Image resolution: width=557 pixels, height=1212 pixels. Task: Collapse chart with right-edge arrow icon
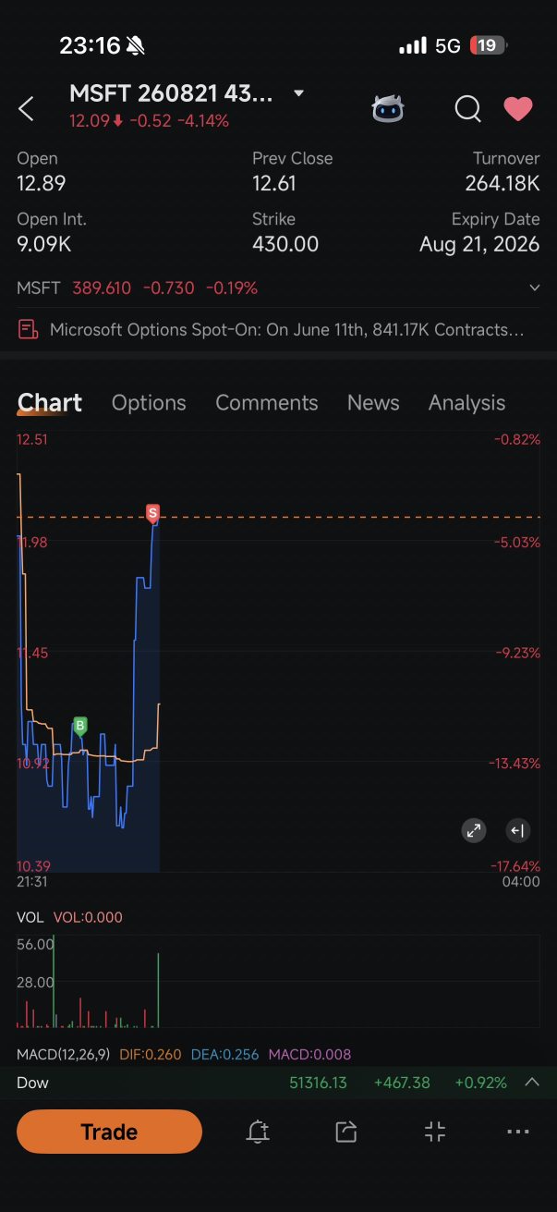pyautogui.click(x=517, y=830)
